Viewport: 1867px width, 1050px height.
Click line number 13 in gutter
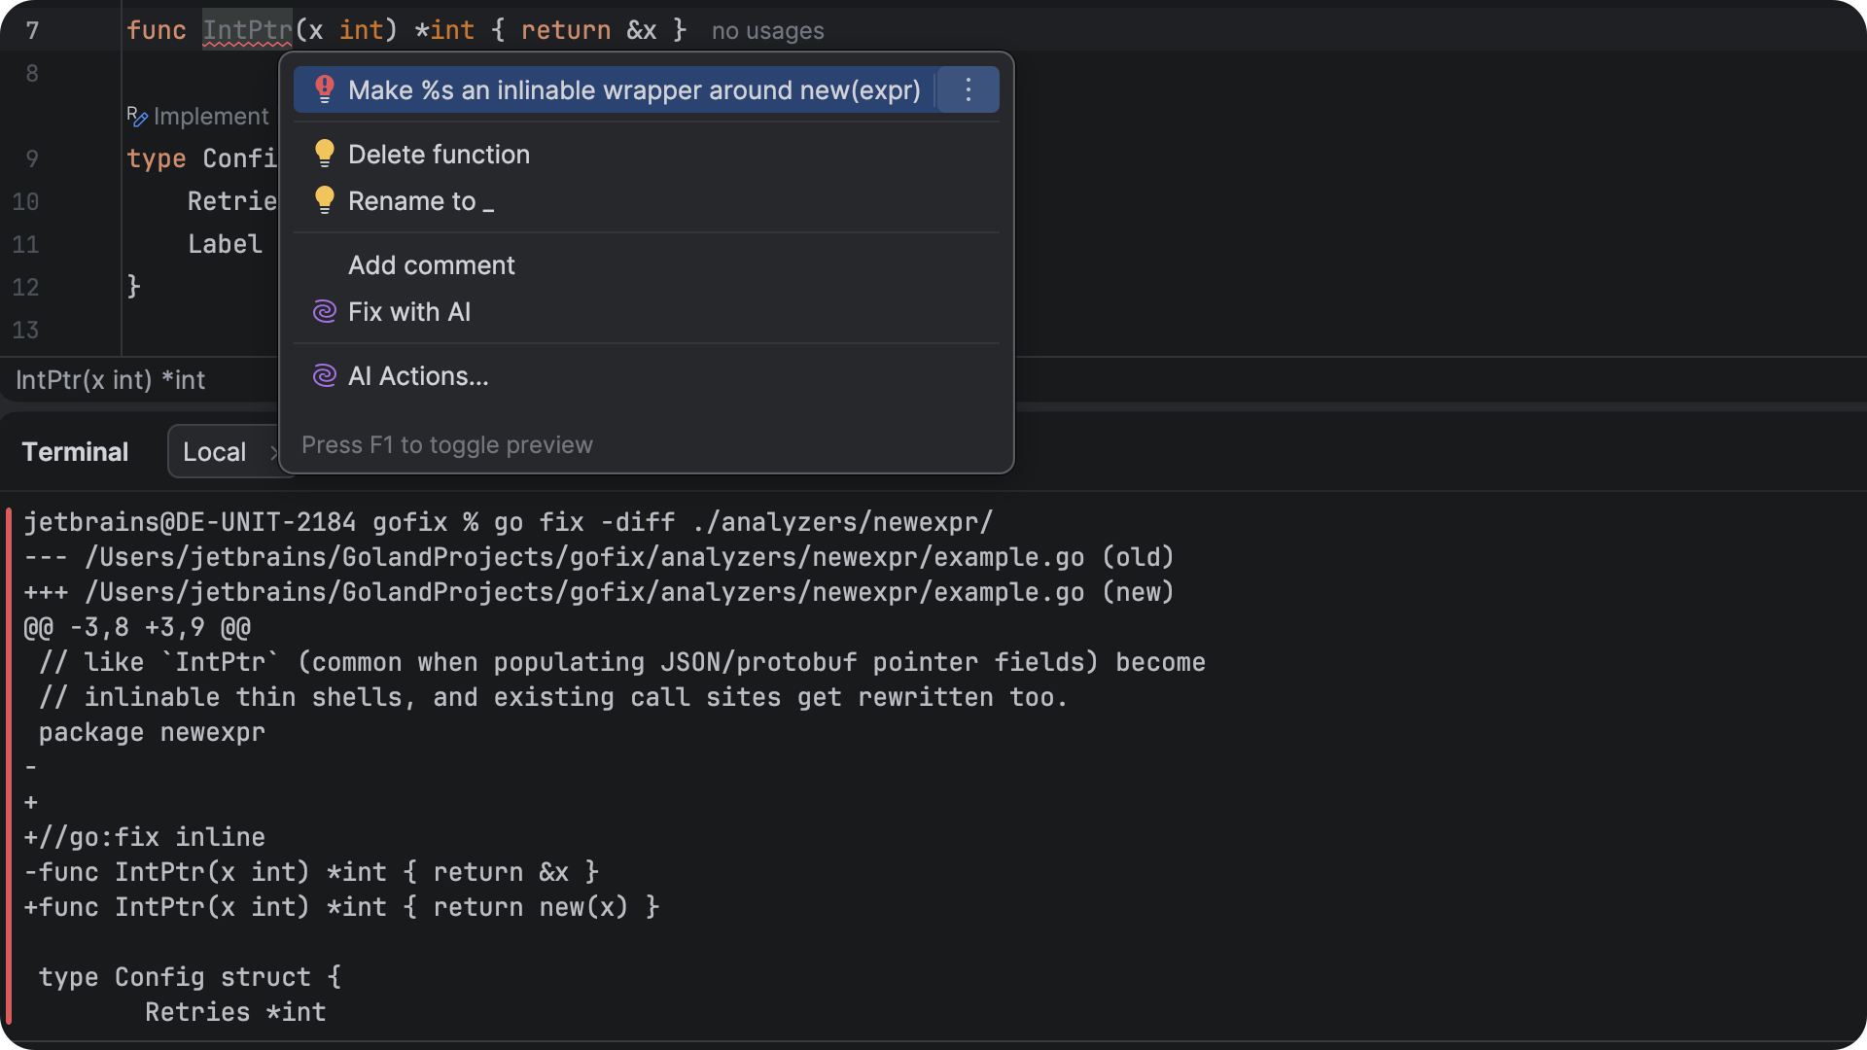[x=25, y=331]
